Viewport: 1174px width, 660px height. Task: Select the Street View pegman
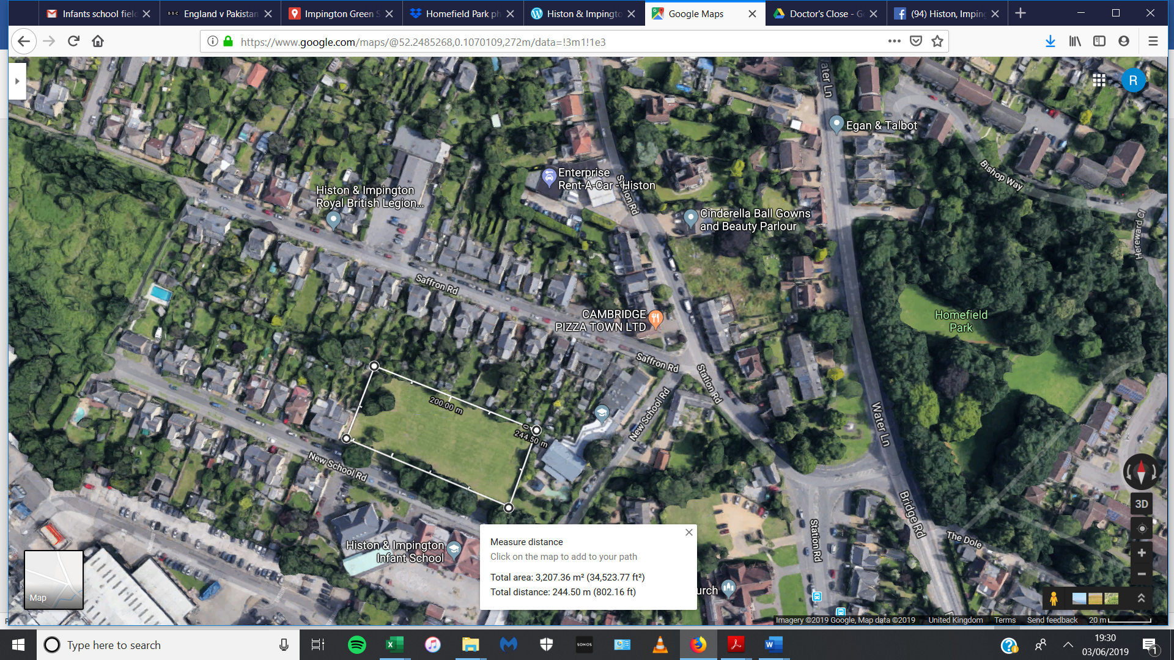click(x=1054, y=598)
